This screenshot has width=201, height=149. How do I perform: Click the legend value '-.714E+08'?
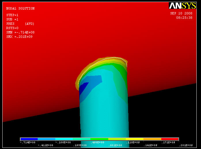[28, 142]
